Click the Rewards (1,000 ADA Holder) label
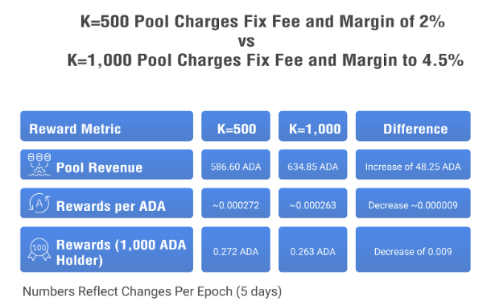 [121, 253]
